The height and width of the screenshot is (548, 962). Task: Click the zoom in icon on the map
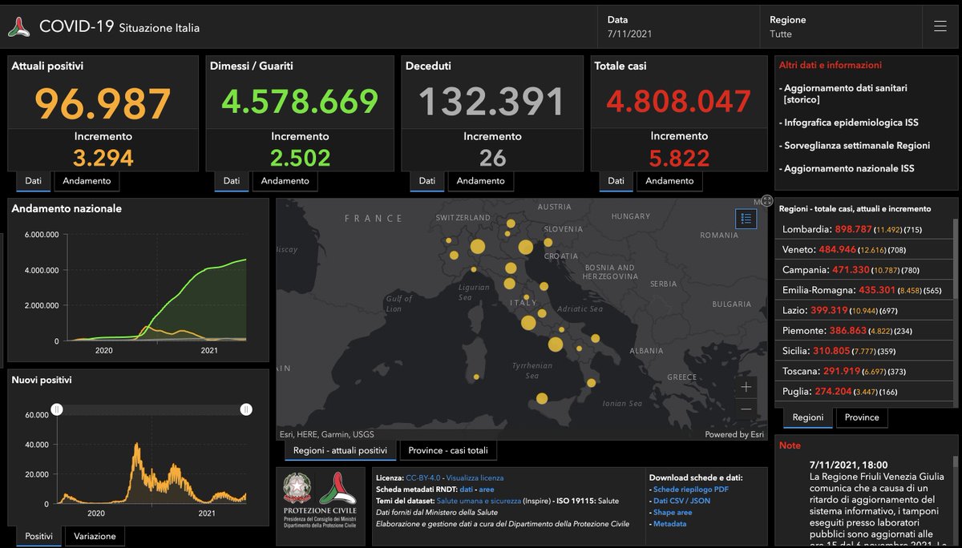click(746, 387)
